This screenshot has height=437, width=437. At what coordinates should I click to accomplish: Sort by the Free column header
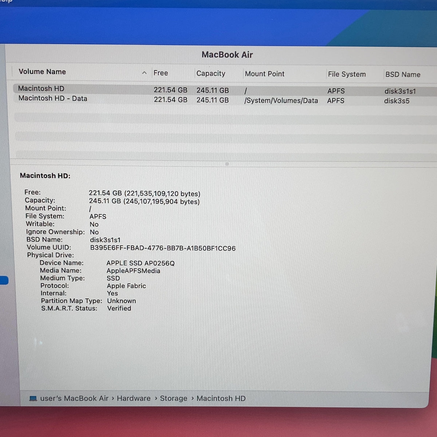point(161,73)
